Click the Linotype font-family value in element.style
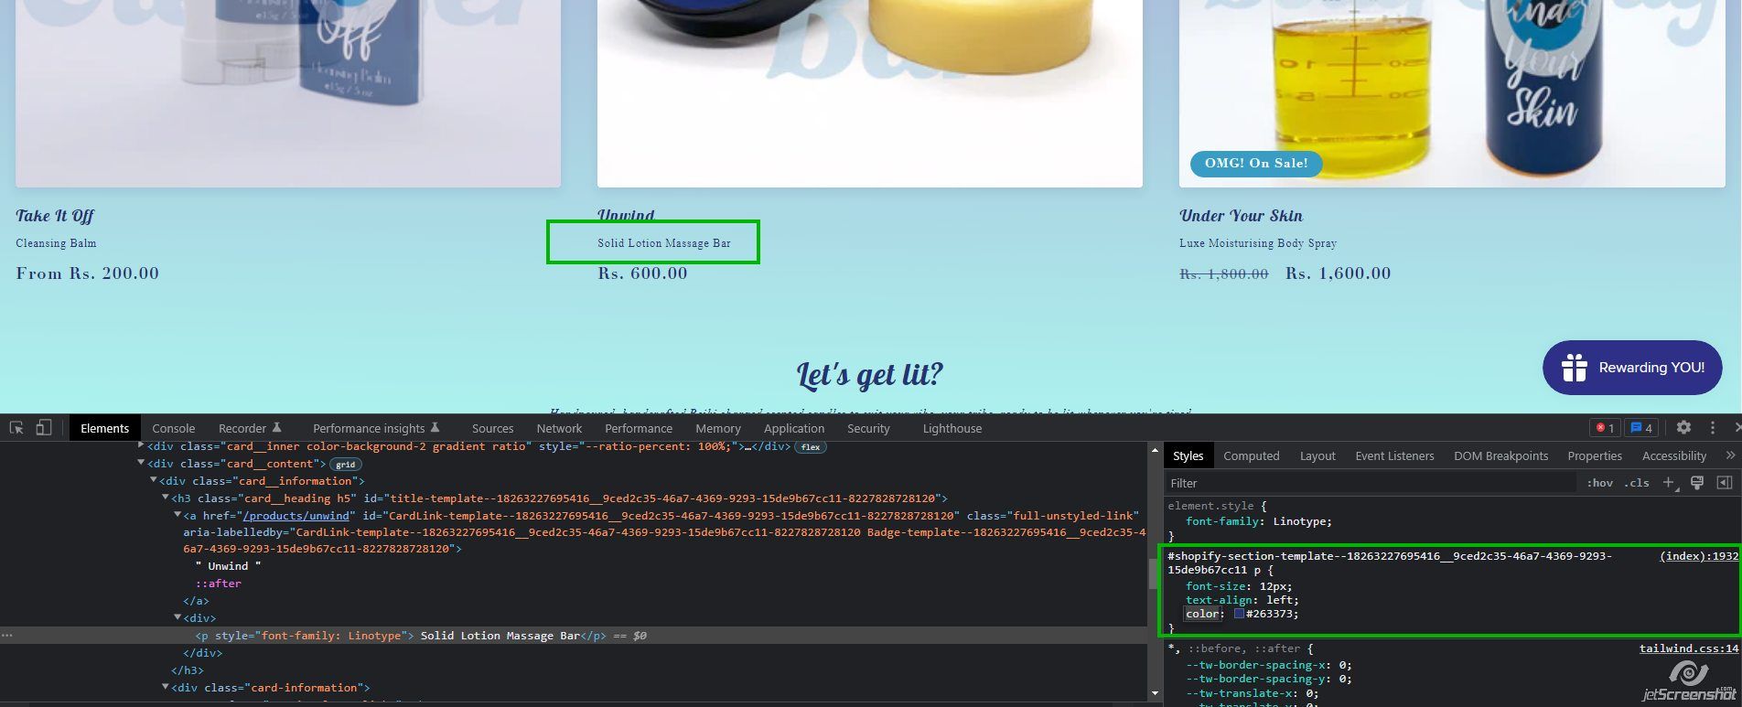The height and width of the screenshot is (707, 1742). pos(1298,521)
